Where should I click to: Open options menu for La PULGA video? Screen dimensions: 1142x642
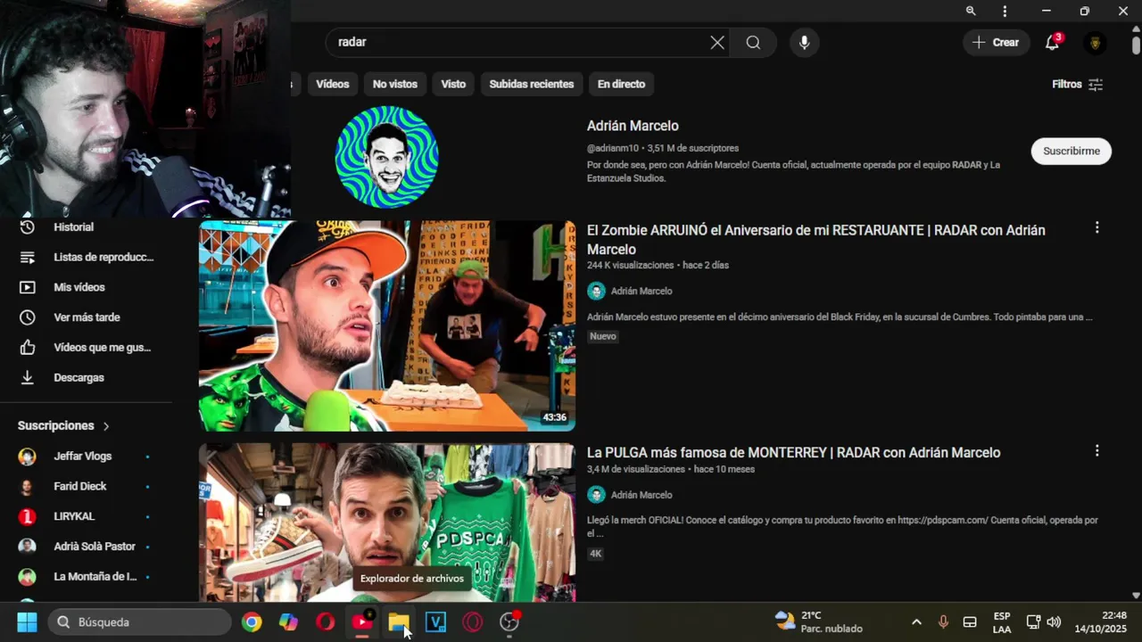1096,451
